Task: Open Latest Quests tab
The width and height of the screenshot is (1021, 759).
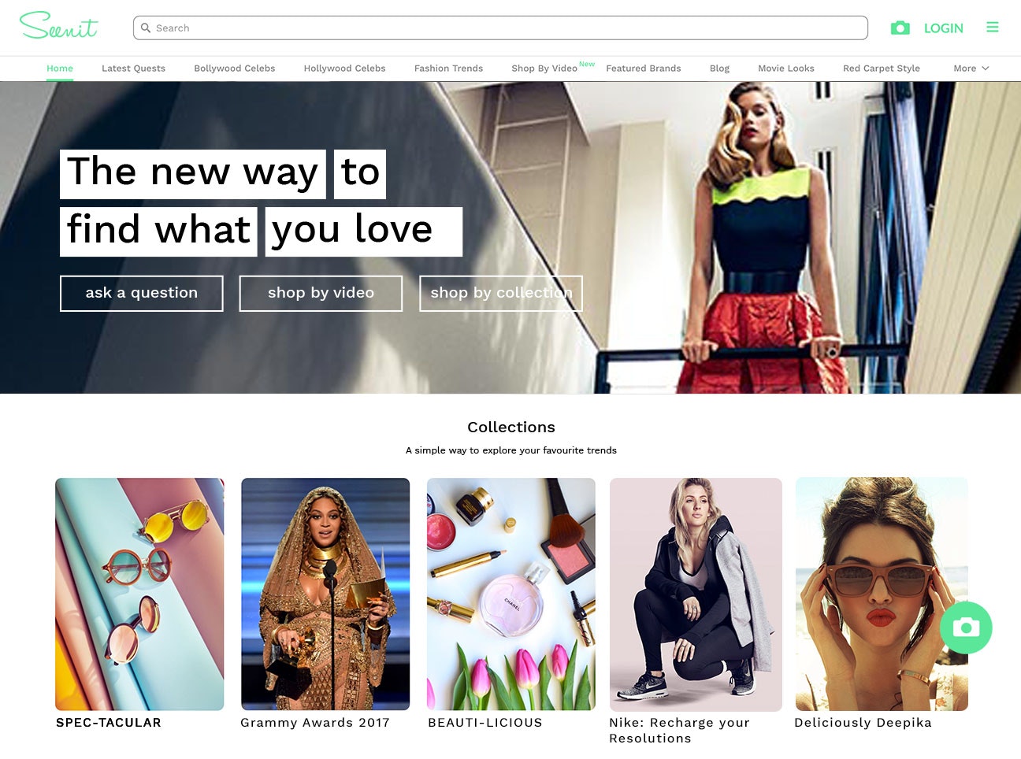Action: [x=134, y=68]
